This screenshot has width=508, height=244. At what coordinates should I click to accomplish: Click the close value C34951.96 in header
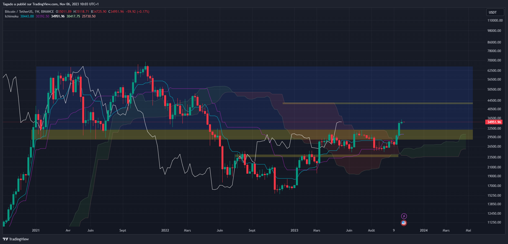pos(116,12)
